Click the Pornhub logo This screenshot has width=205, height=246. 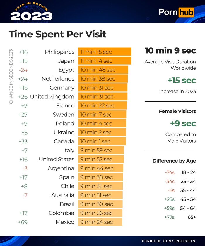tap(176, 12)
